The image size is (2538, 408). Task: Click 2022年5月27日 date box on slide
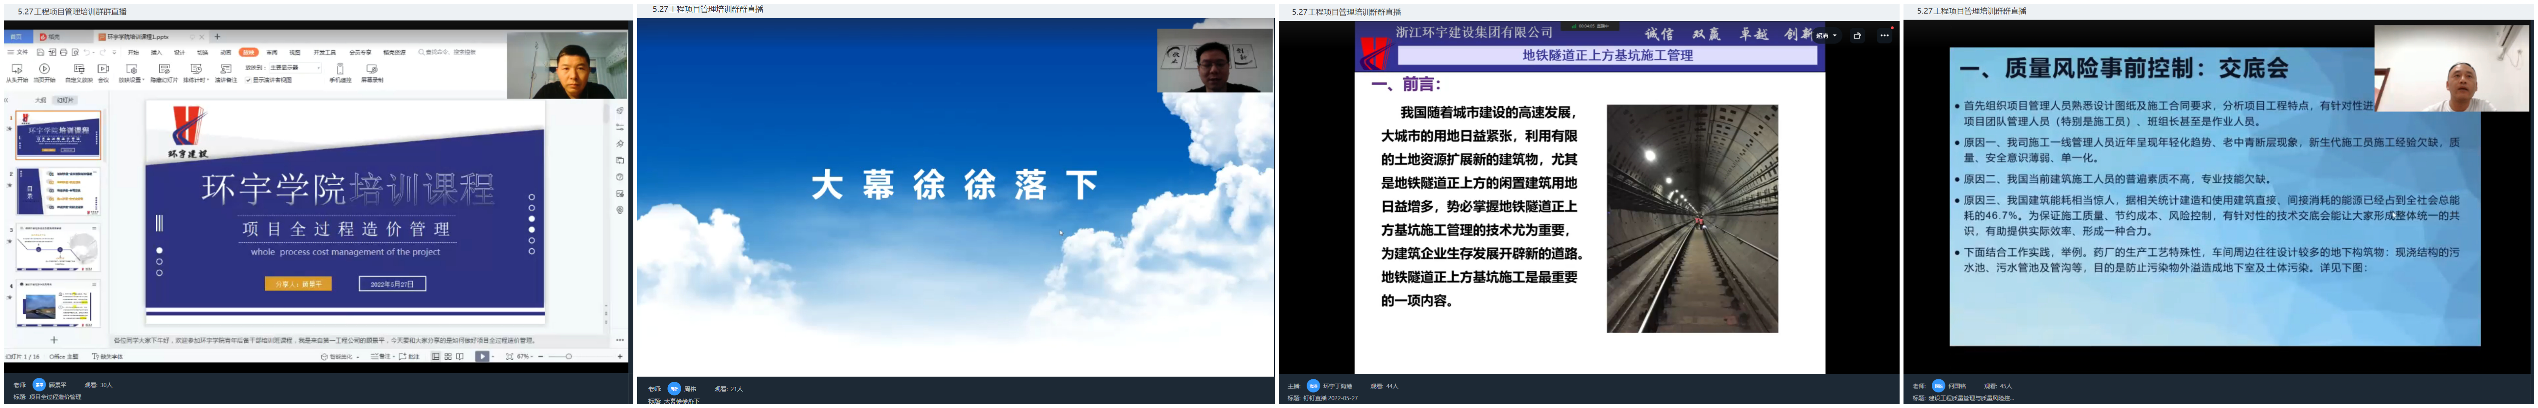click(392, 284)
